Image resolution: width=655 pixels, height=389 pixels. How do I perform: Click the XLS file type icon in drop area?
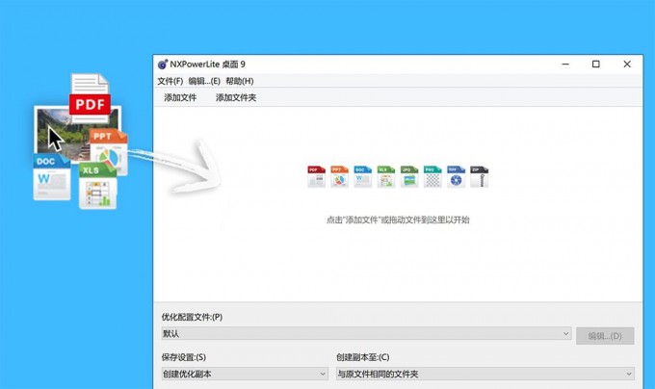386,176
